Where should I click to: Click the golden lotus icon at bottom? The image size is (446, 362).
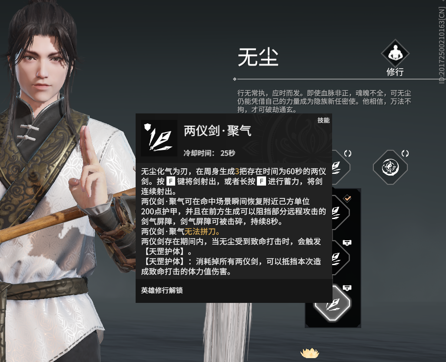coord(310,353)
